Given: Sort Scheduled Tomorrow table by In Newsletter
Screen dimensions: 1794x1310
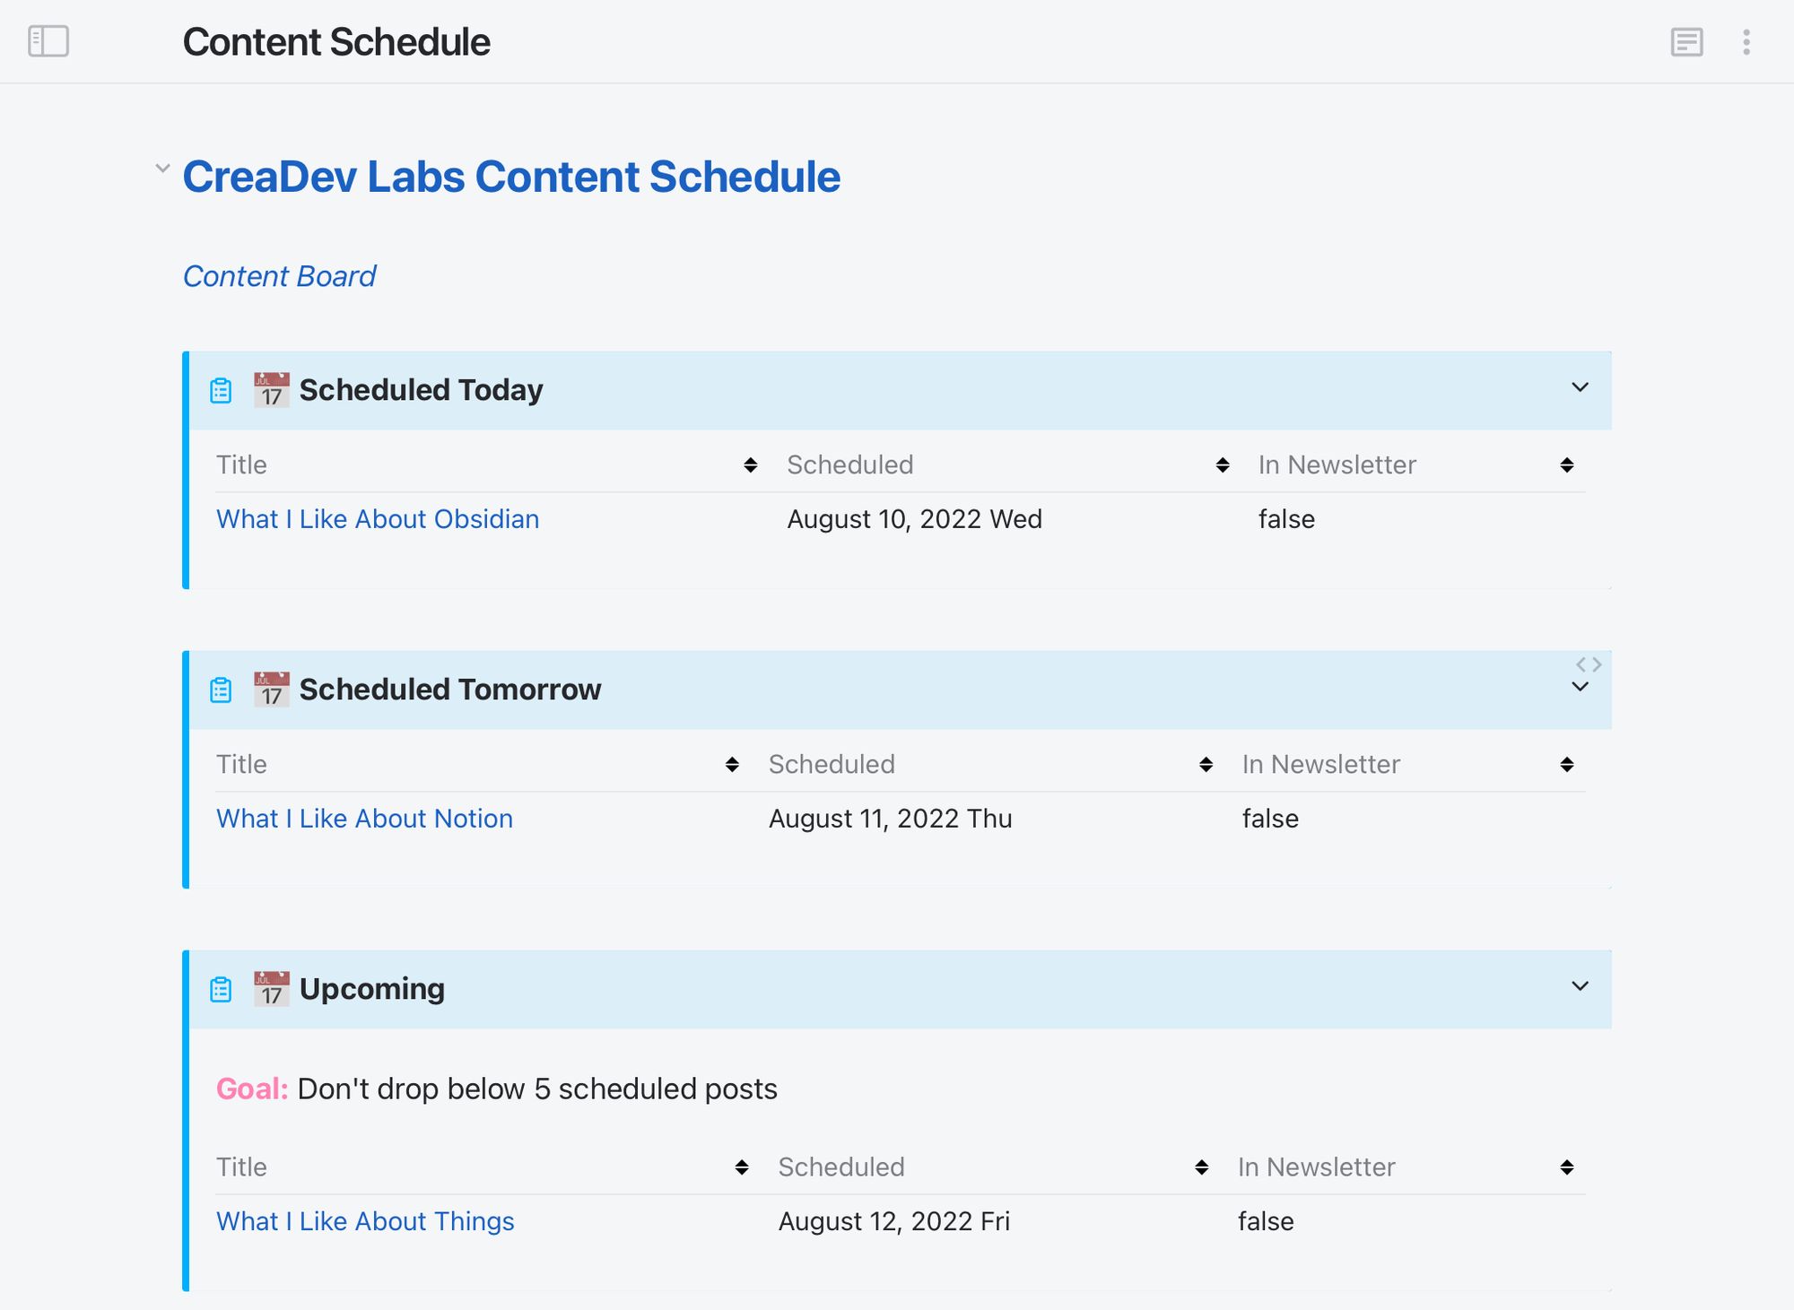Looking at the screenshot, I should pyautogui.click(x=1567, y=764).
